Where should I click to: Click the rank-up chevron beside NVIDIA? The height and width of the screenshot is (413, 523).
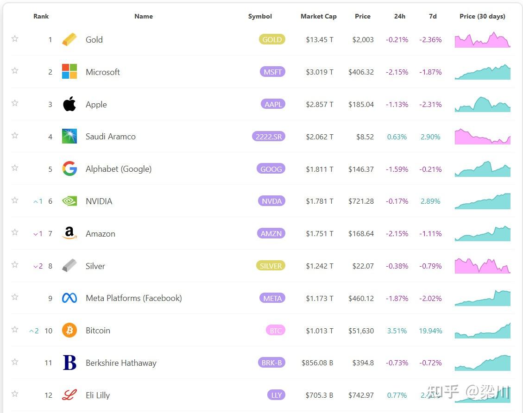tap(37, 201)
